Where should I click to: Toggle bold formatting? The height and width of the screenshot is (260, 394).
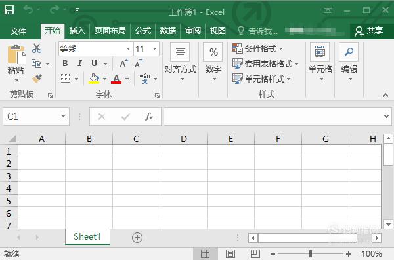[x=65, y=64]
